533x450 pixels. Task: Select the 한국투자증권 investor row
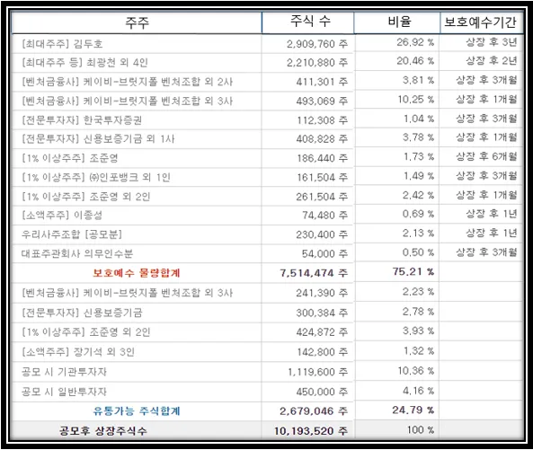82,120
